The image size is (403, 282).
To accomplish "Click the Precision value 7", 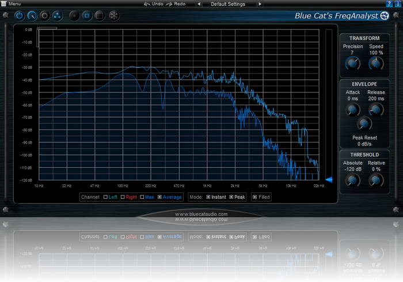I will (x=352, y=53).
